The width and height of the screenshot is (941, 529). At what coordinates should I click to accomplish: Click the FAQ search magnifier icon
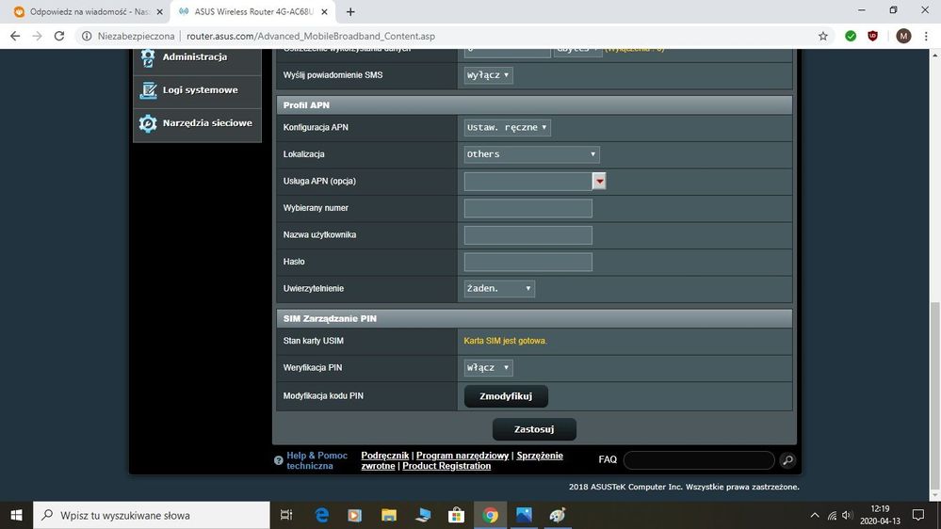point(787,460)
